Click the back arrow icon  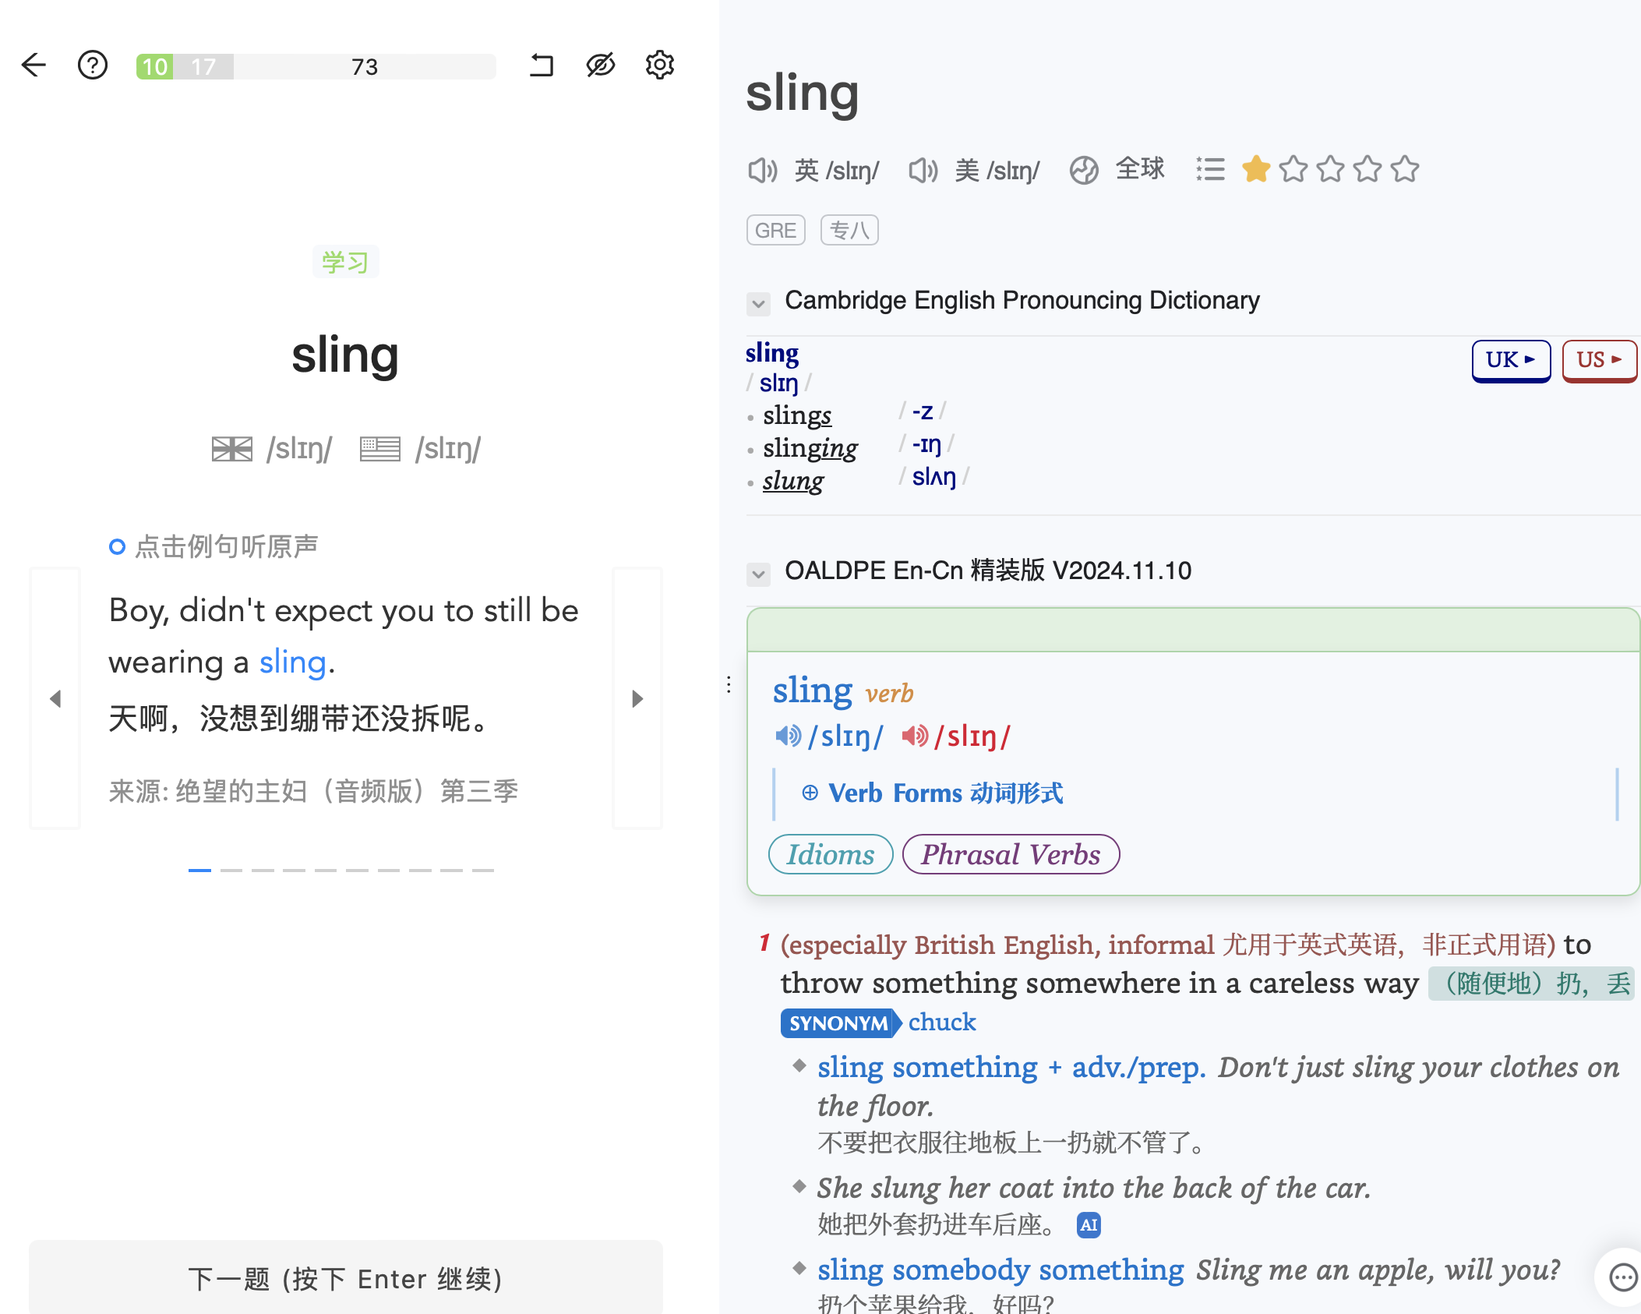[34, 65]
